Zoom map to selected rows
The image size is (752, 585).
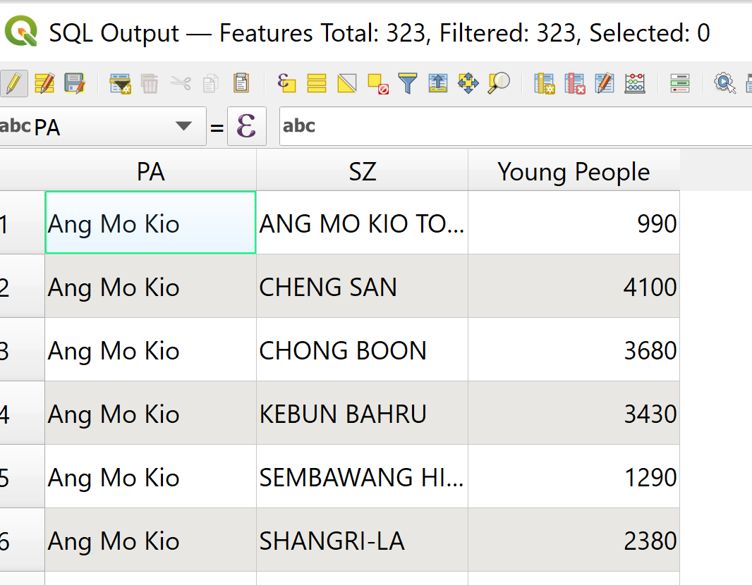point(499,84)
